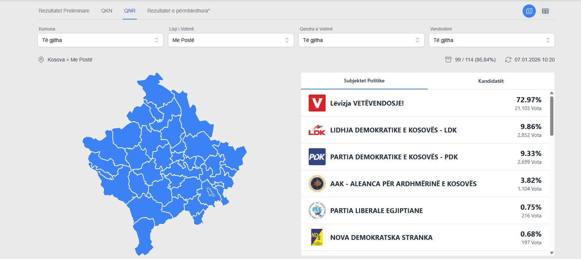Click the refresh icon beside timestamp
The image size is (581, 259).
(508, 60)
